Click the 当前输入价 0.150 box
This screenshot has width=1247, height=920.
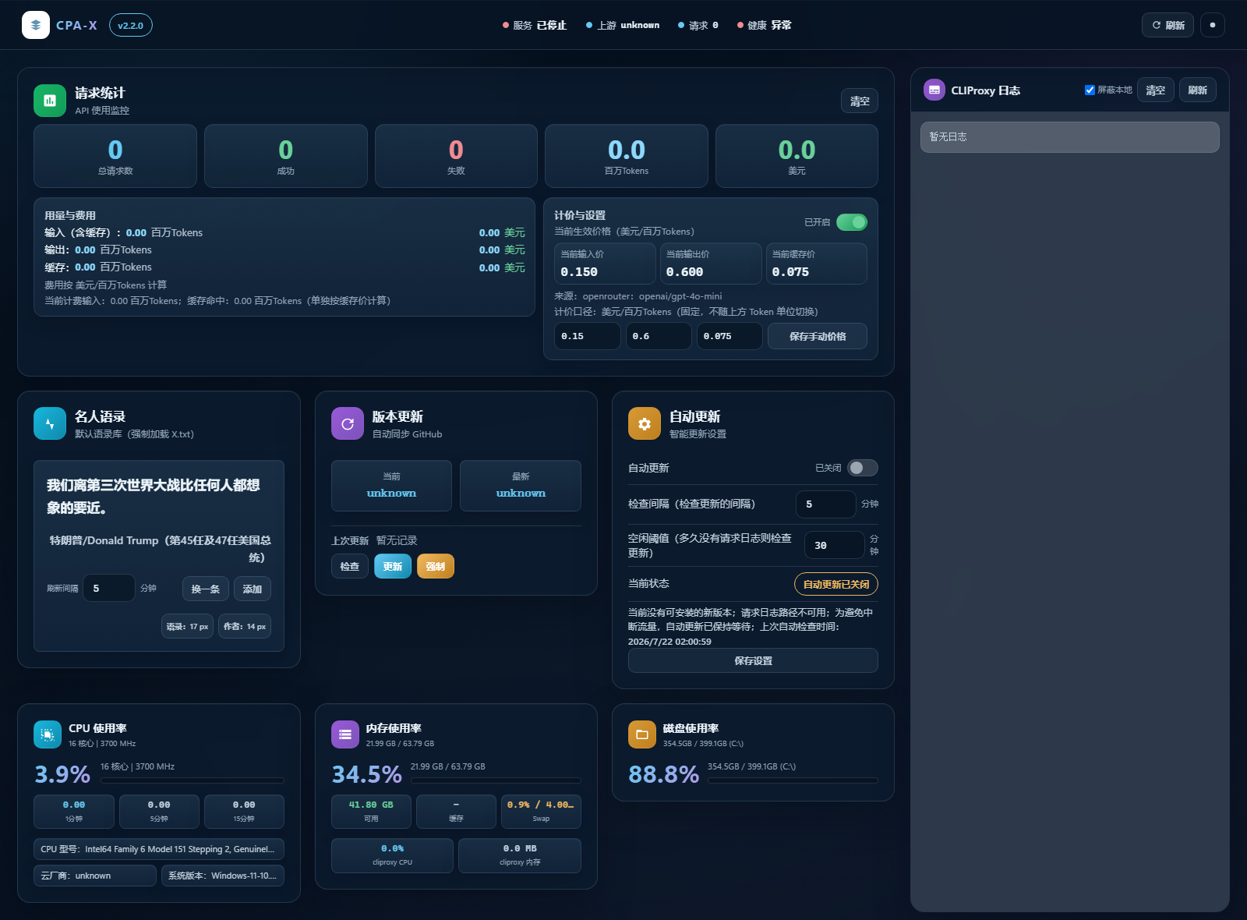(605, 264)
